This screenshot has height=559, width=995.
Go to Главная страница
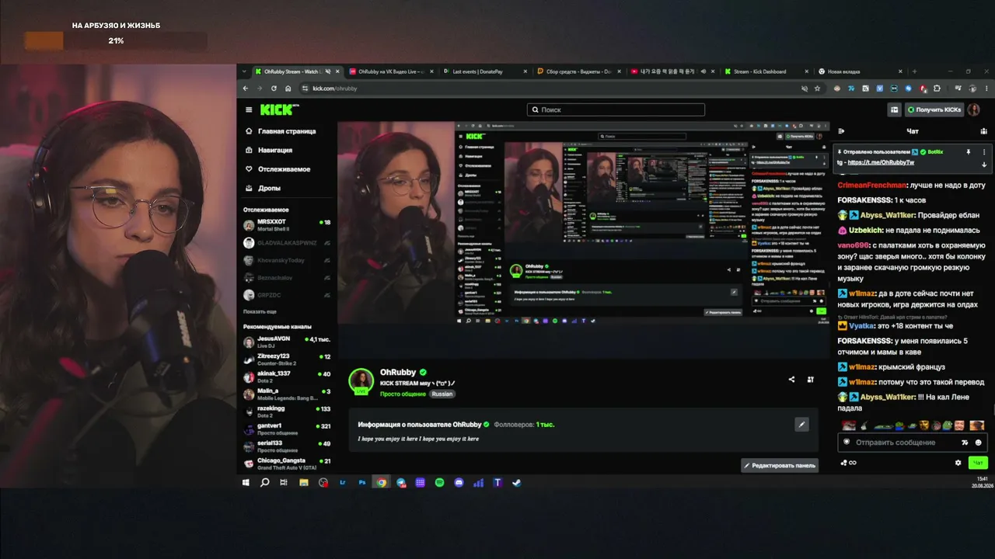click(x=281, y=131)
